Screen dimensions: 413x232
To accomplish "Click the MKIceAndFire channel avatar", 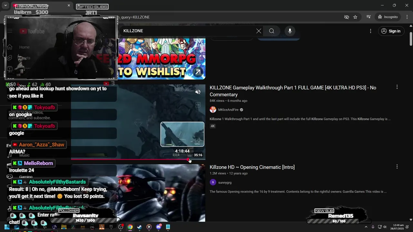I will tap(213, 110).
